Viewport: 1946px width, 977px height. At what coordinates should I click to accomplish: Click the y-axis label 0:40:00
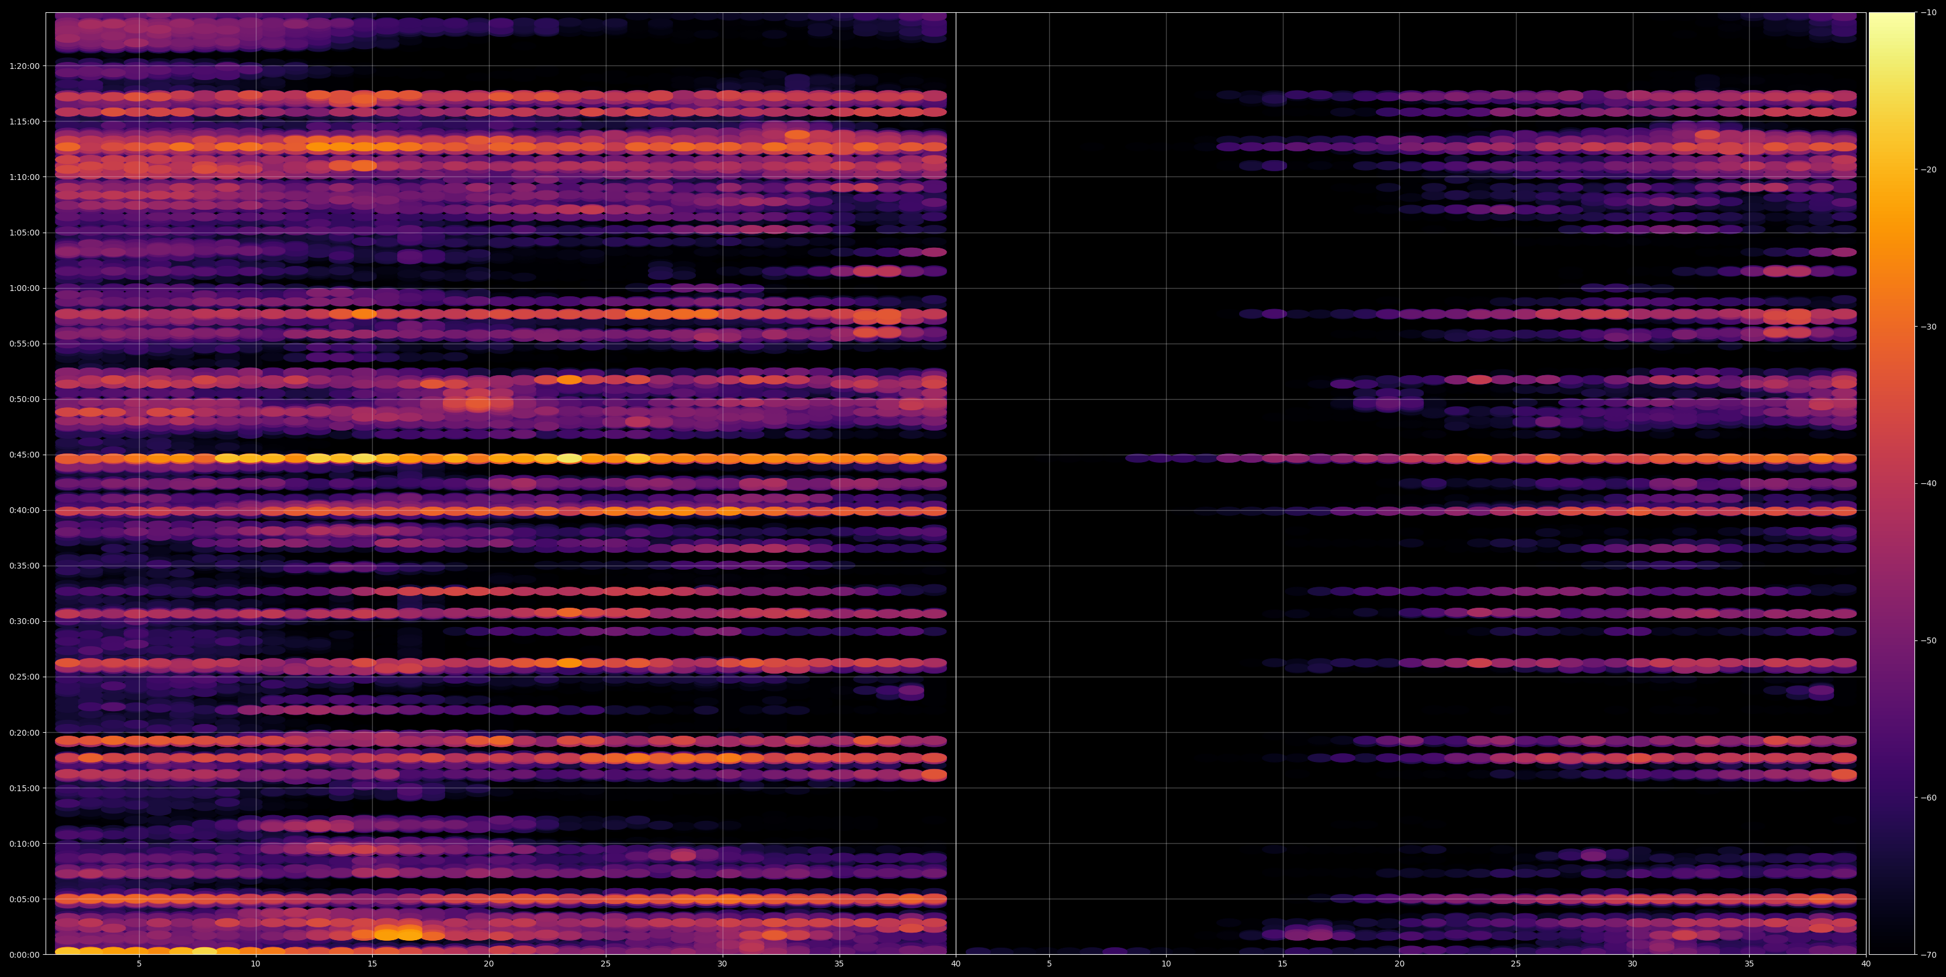click(24, 511)
